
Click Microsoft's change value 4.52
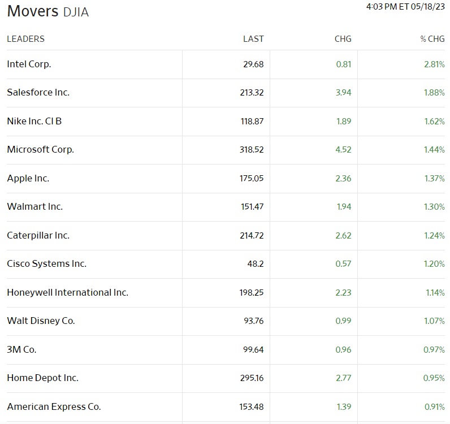click(344, 150)
